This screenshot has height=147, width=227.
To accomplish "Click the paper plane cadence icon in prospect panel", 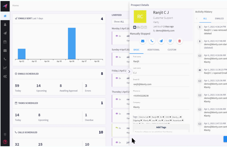I will click(161, 41).
